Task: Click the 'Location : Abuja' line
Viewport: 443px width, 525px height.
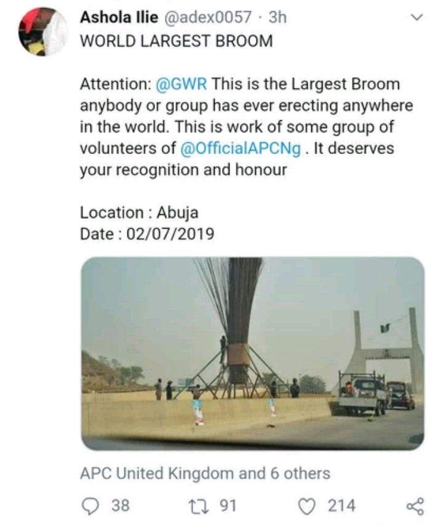Action: 139,213
